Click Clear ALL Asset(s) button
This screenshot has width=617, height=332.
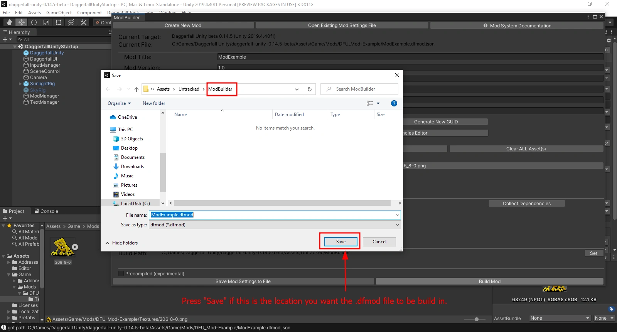tap(526, 149)
